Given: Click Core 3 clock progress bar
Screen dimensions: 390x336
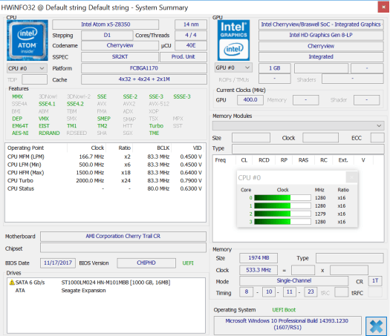Looking at the screenshot, I should click(282, 222).
